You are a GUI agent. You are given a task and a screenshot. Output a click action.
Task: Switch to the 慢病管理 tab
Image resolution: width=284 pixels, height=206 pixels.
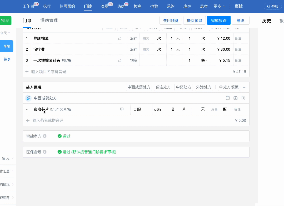(49, 20)
